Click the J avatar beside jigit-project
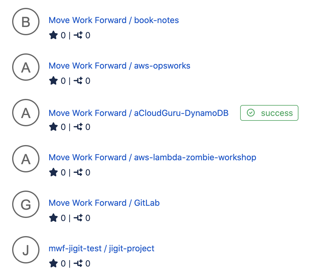320x278 pixels. tap(26, 250)
